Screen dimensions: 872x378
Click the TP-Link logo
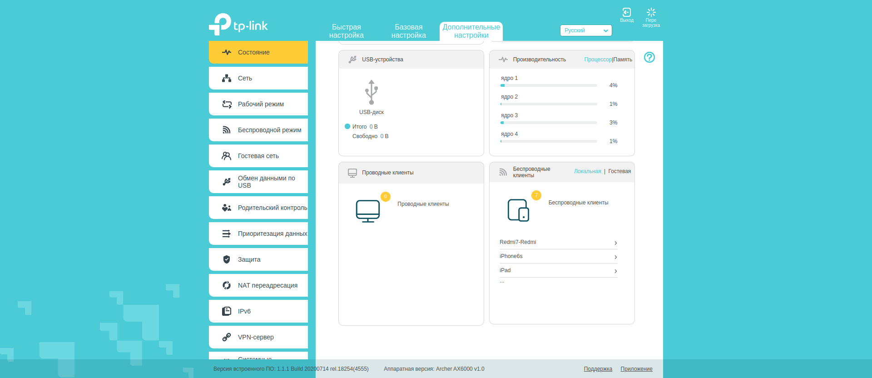[238, 25]
